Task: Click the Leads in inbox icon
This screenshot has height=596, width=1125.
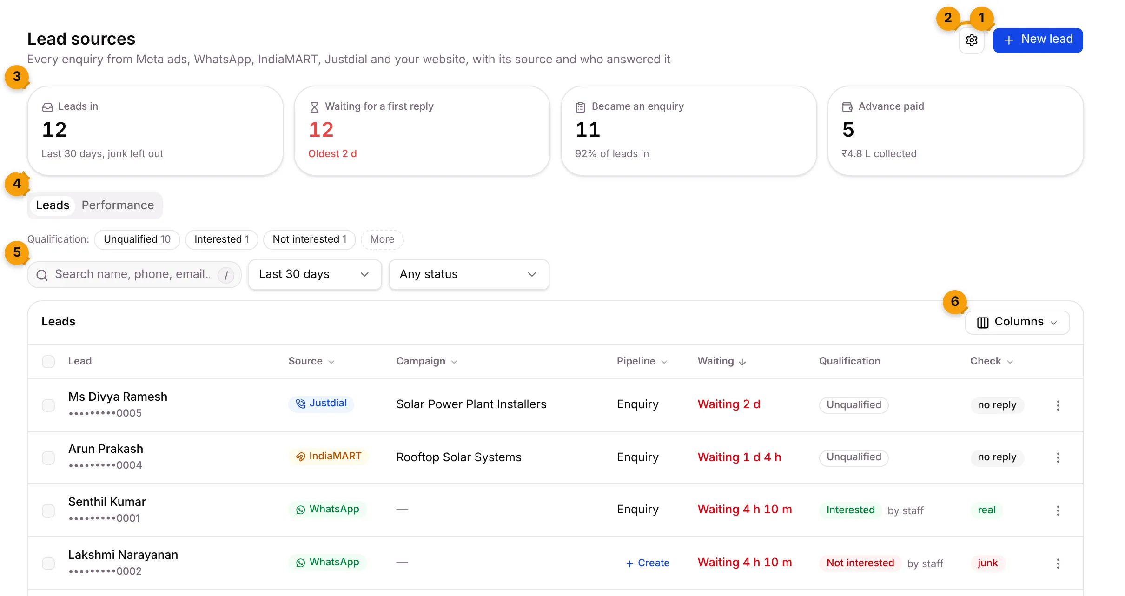Action: click(x=47, y=107)
